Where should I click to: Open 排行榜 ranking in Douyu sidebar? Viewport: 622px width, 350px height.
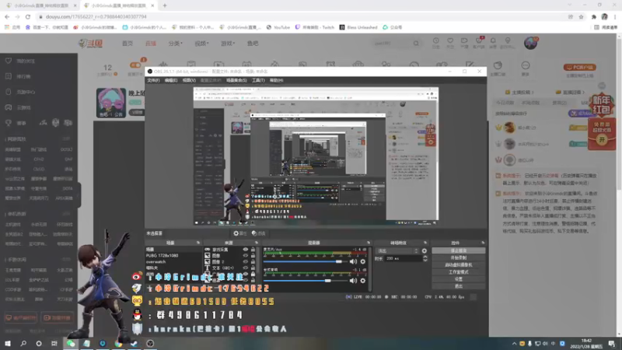pos(23,76)
